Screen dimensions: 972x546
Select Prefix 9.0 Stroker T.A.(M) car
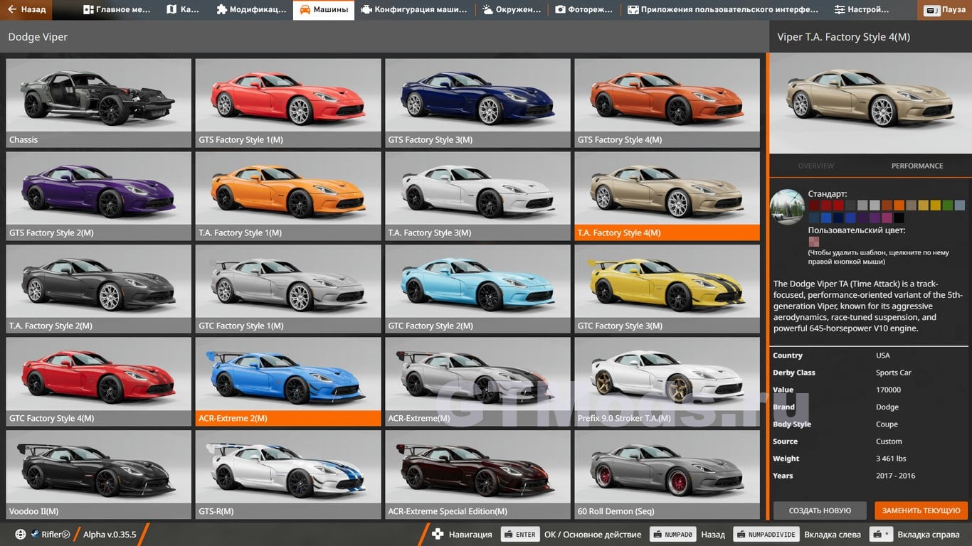click(x=667, y=382)
